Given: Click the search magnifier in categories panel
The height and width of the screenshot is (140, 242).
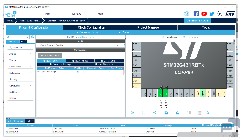Looking at the screenshot, I should coord(8,37).
